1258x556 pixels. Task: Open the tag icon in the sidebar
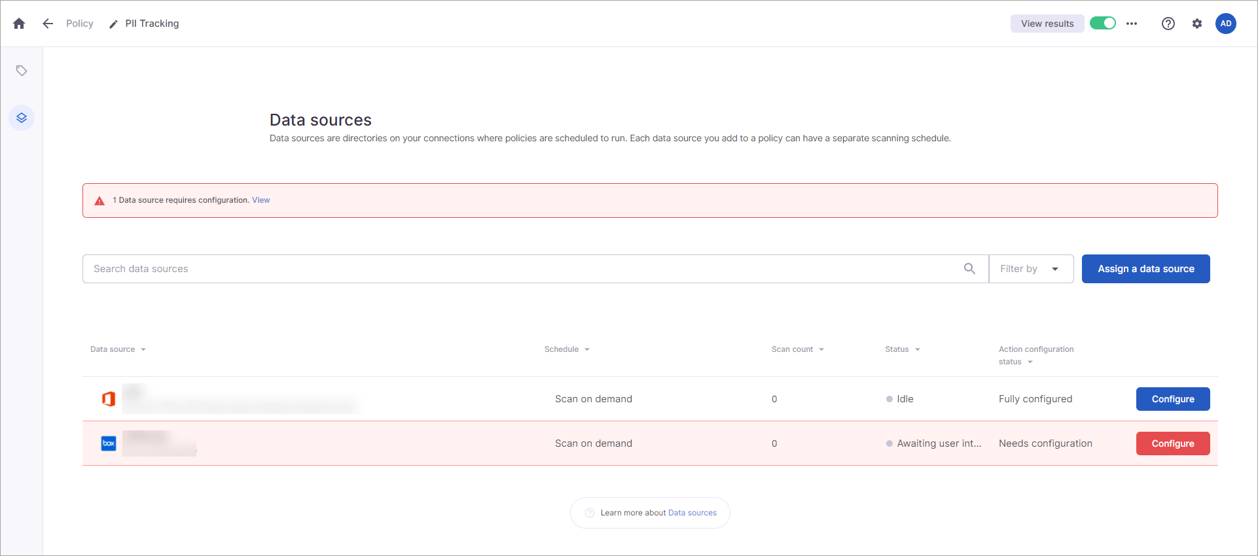[x=22, y=71]
